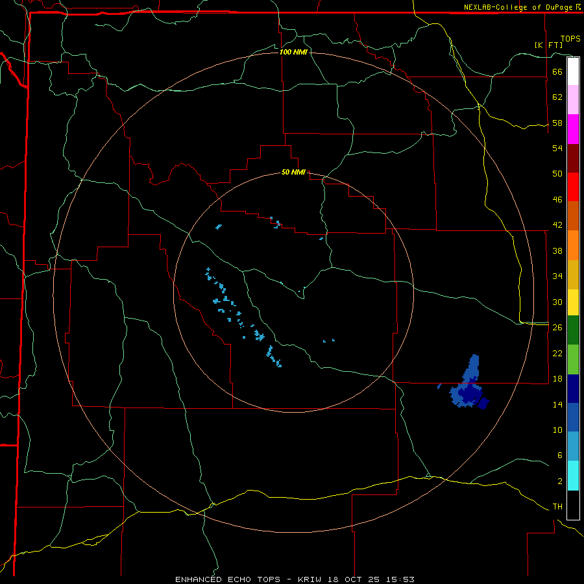Image resolution: width=584 pixels, height=584 pixels.
Task: Click the "30" scale label
Action: click(557, 302)
